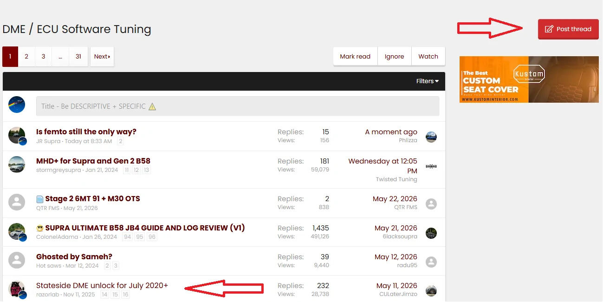The width and height of the screenshot is (603, 302).
Task: Open your own avatar beside title field
Action: click(17, 105)
